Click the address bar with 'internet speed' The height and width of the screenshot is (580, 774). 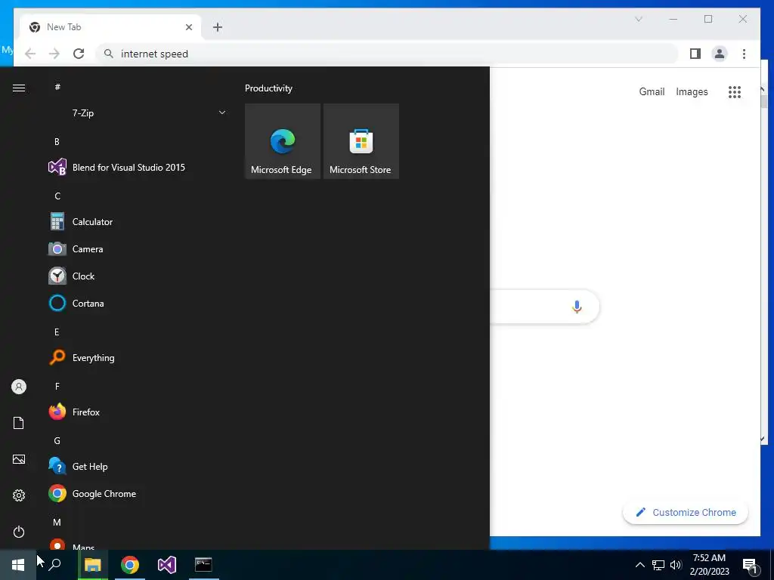[x=388, y=54]
